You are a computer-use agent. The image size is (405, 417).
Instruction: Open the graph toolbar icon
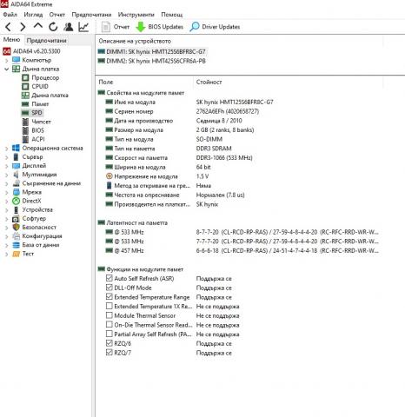coord(83,27)
